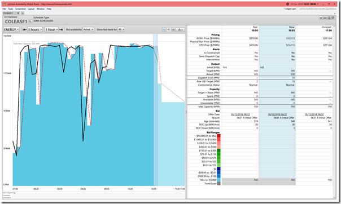This screenshot has width=341, height=204.
Task: Click the Now column price $122.13 in NSW1 row
Action: tap(290, 38)
